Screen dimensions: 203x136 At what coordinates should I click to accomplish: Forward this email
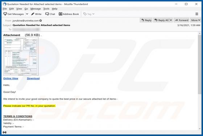[182, 20]
